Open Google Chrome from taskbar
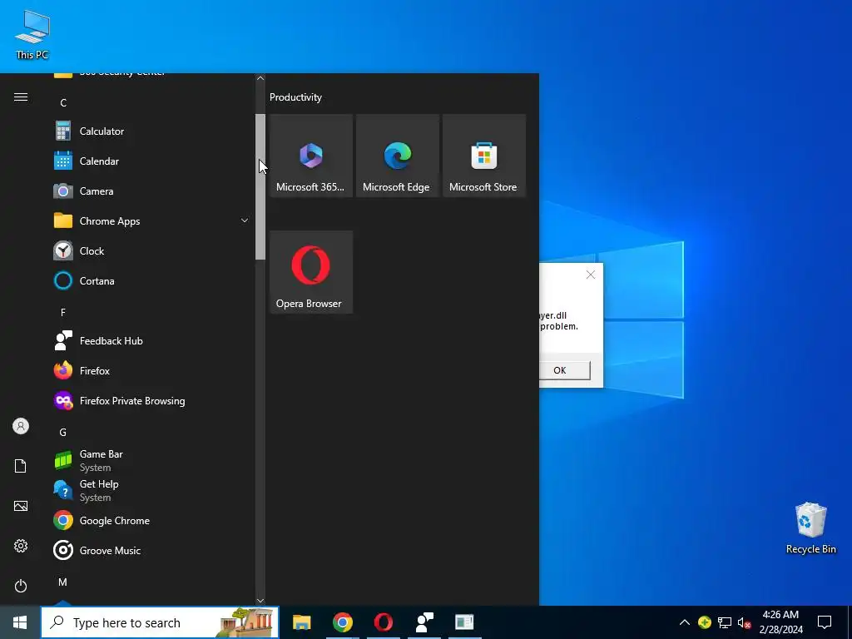The image size is (852, 639). (342, 622)
